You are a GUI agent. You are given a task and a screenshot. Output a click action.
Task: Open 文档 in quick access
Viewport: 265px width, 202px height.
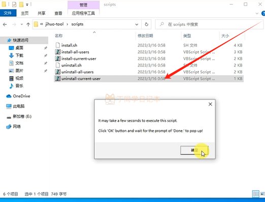click(19, 63)
